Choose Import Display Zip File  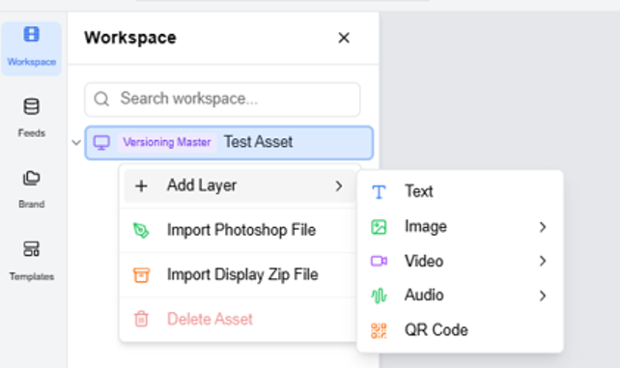[x=240, y=274]
